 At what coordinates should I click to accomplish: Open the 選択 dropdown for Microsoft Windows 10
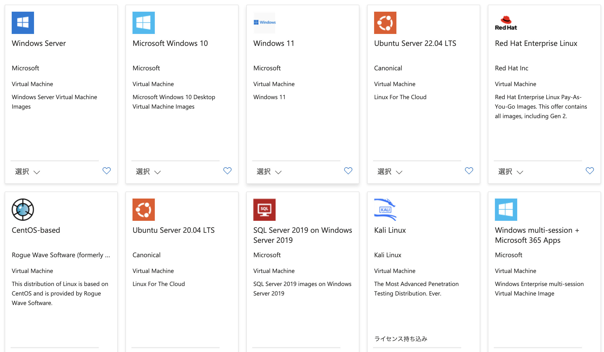pyautogui.click(x=148, y=172)
